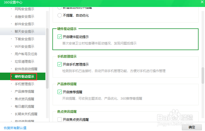Viewport: 205px width, 131px height.
Task: Click the 手机管理提示 section heading
Action: tap(67, 57)
